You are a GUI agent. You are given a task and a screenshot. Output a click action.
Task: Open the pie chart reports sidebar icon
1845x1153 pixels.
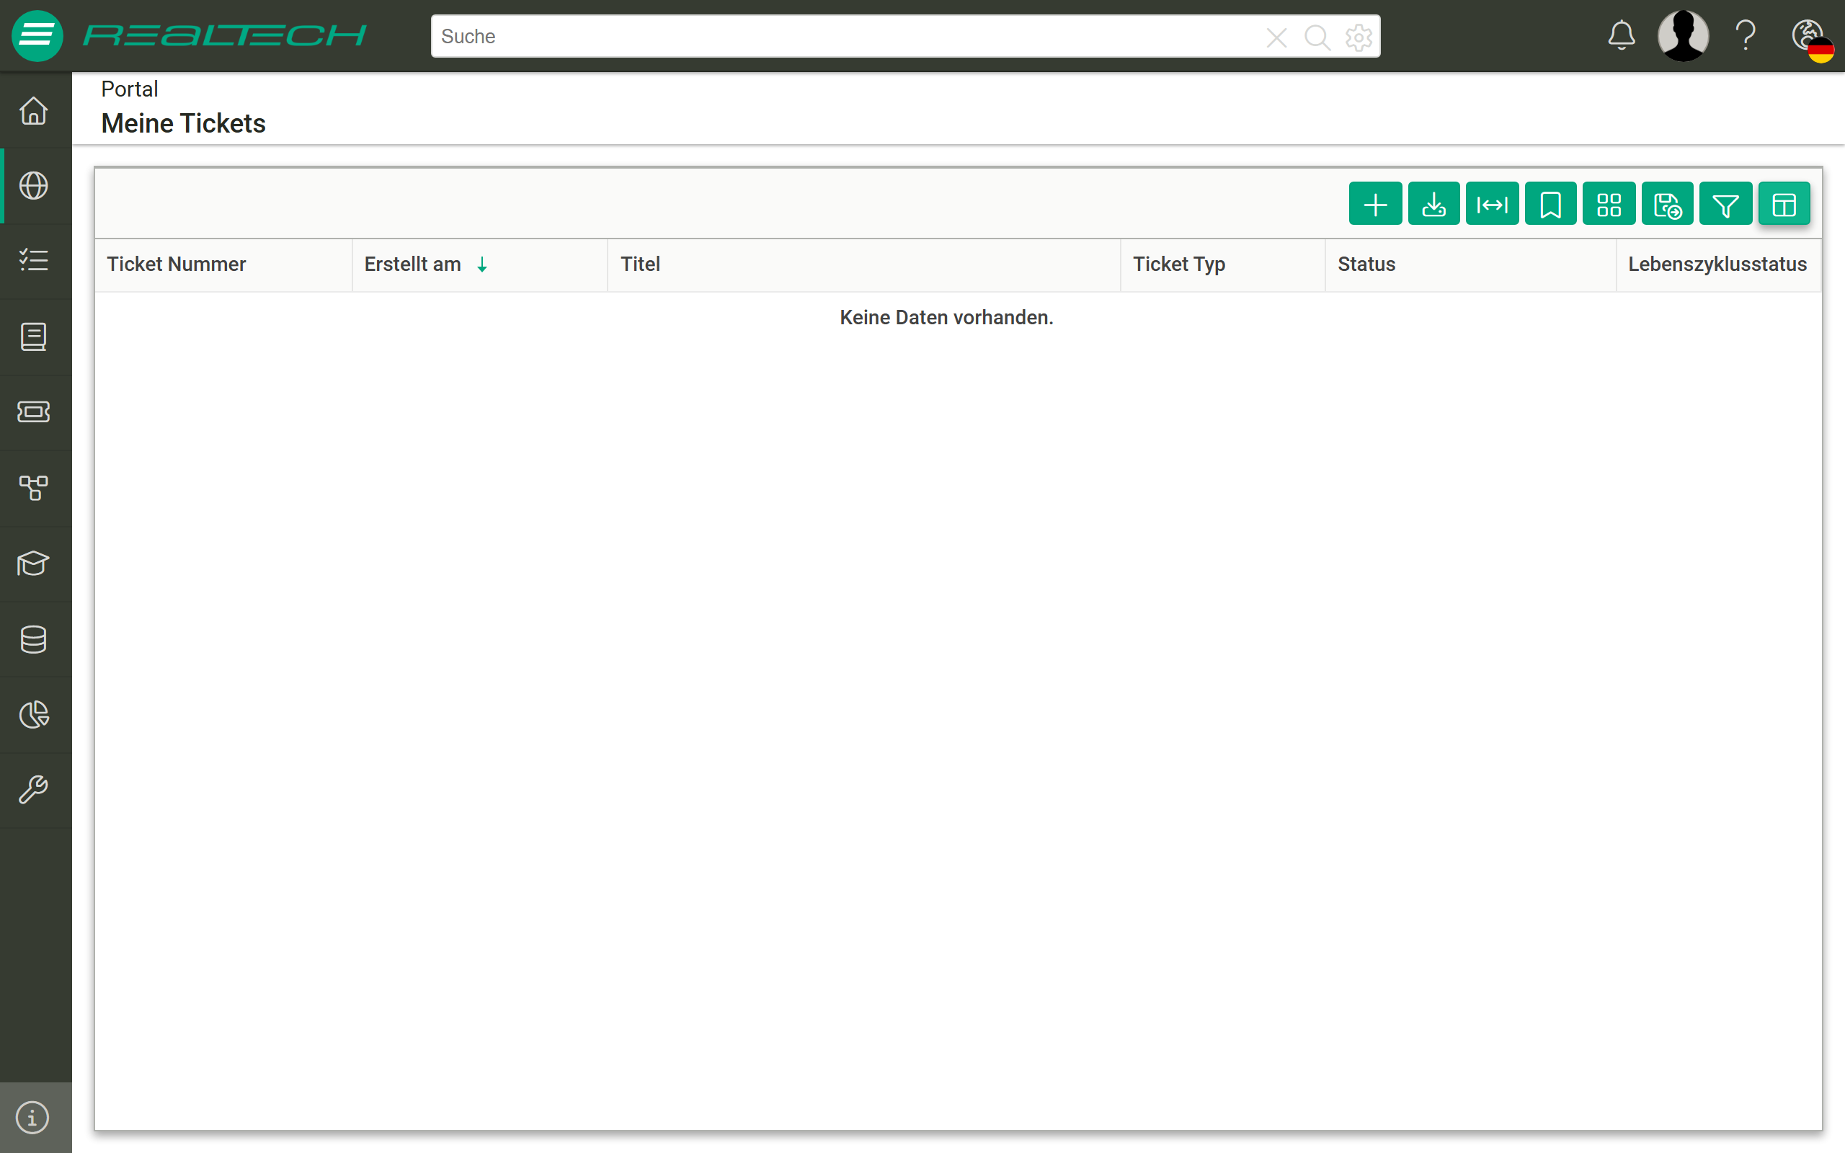34,715
